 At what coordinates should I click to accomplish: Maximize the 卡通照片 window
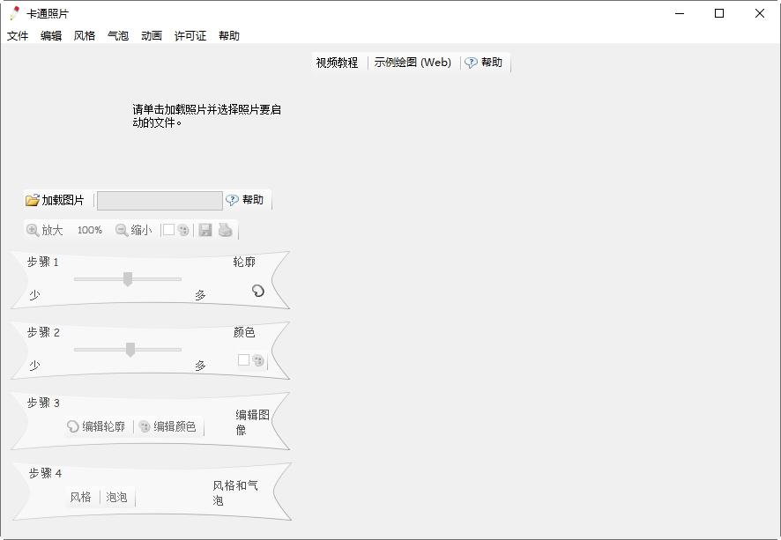click(719, 13)
